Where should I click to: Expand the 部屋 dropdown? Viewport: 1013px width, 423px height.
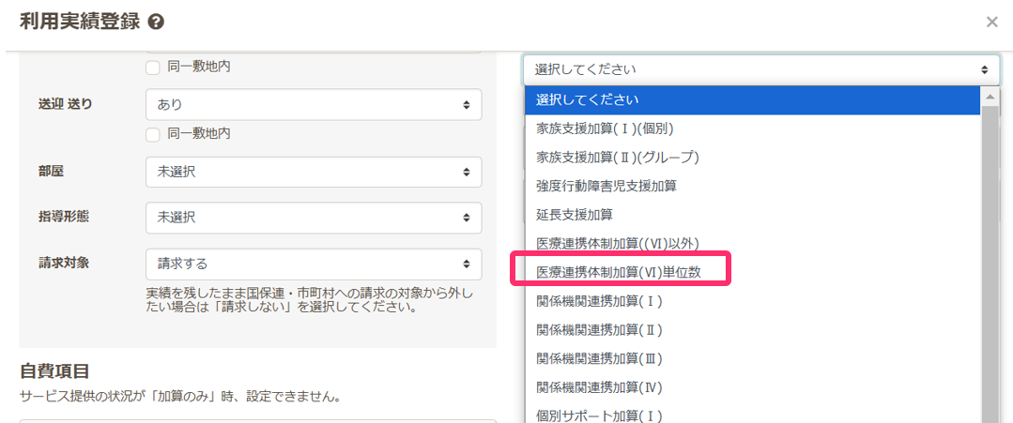[314, 172]
